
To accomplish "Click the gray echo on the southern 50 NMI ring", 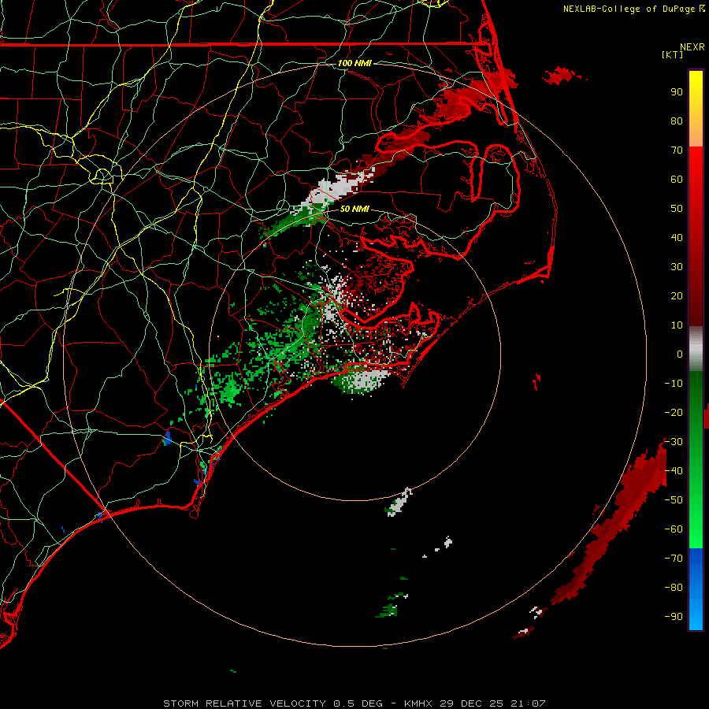I will (x=398, y=503).
